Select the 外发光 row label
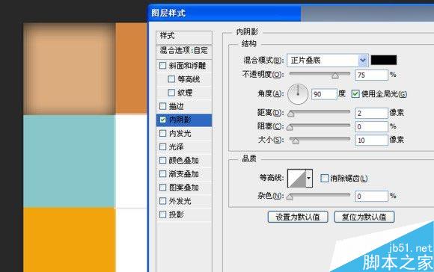 click(x=180, y=201)
